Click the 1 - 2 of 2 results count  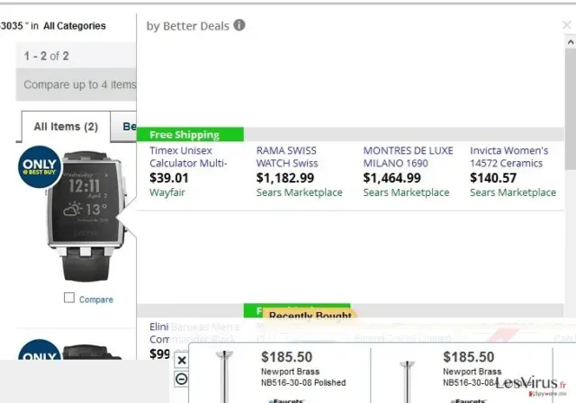pyautogui.click(x=46, y=56)
